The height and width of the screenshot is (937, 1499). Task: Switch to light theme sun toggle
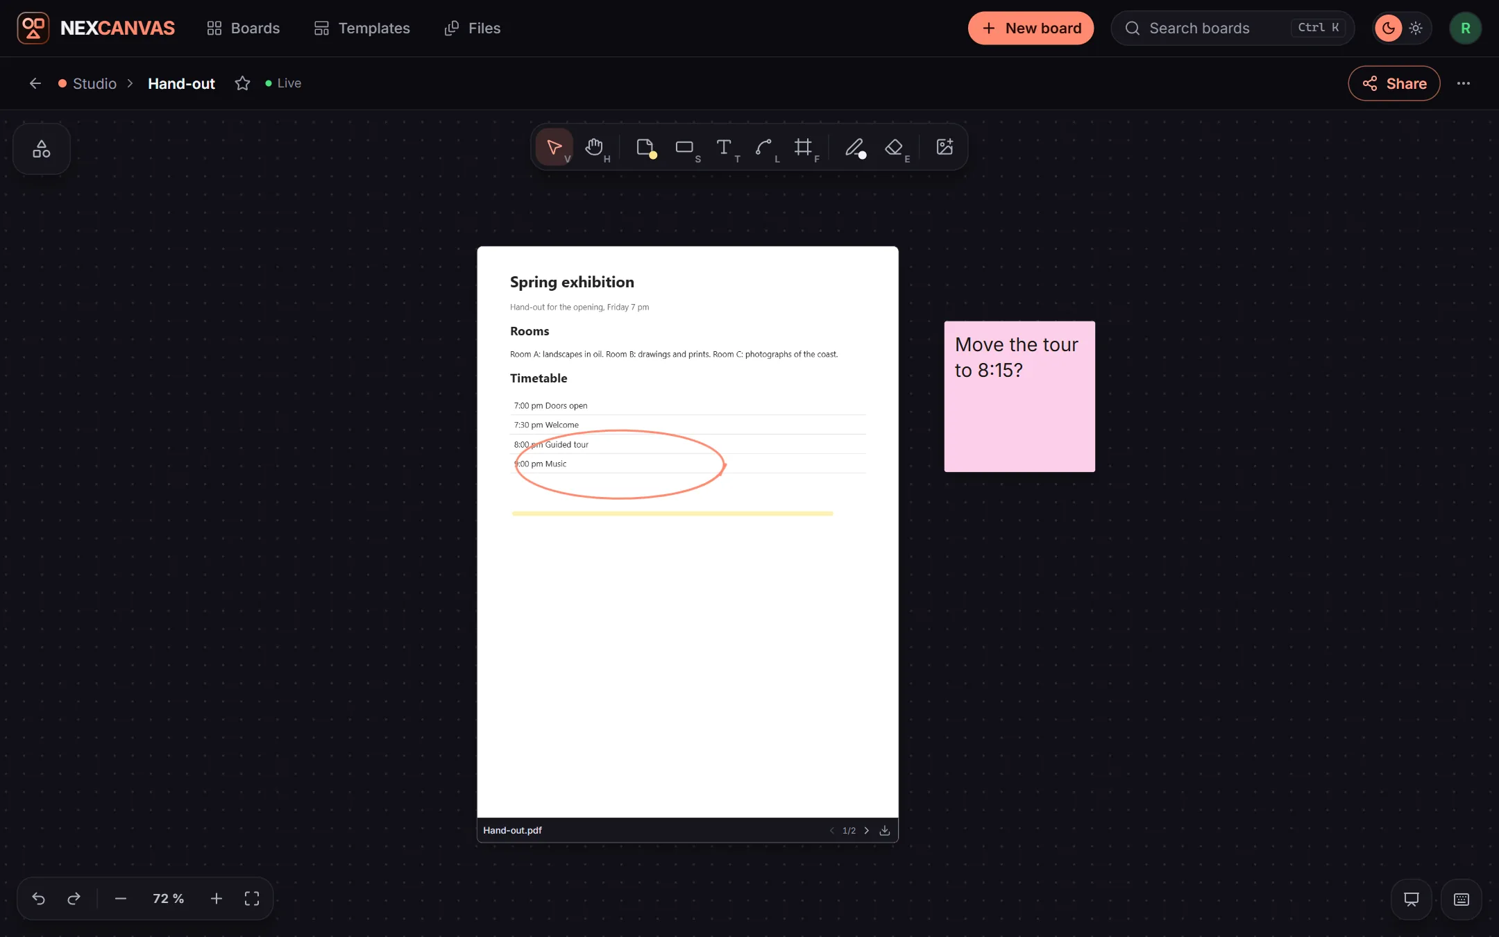tap(1416, 28)
